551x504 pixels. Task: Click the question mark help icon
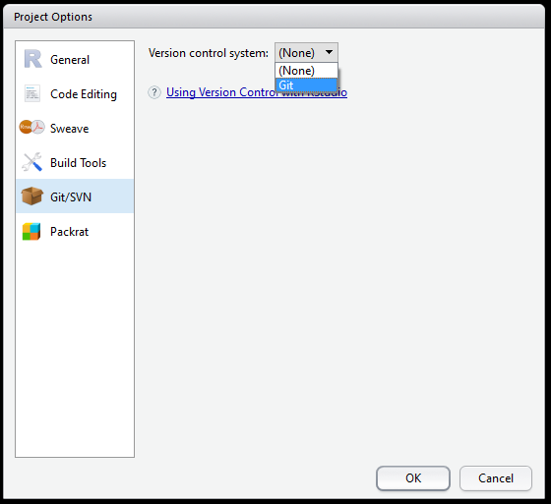click(154, 92)
